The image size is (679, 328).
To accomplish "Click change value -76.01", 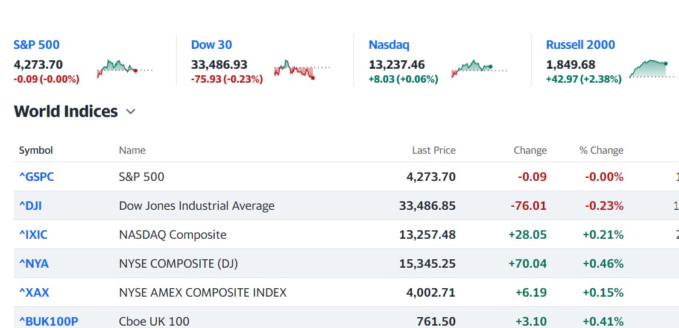I will point(529,206).
